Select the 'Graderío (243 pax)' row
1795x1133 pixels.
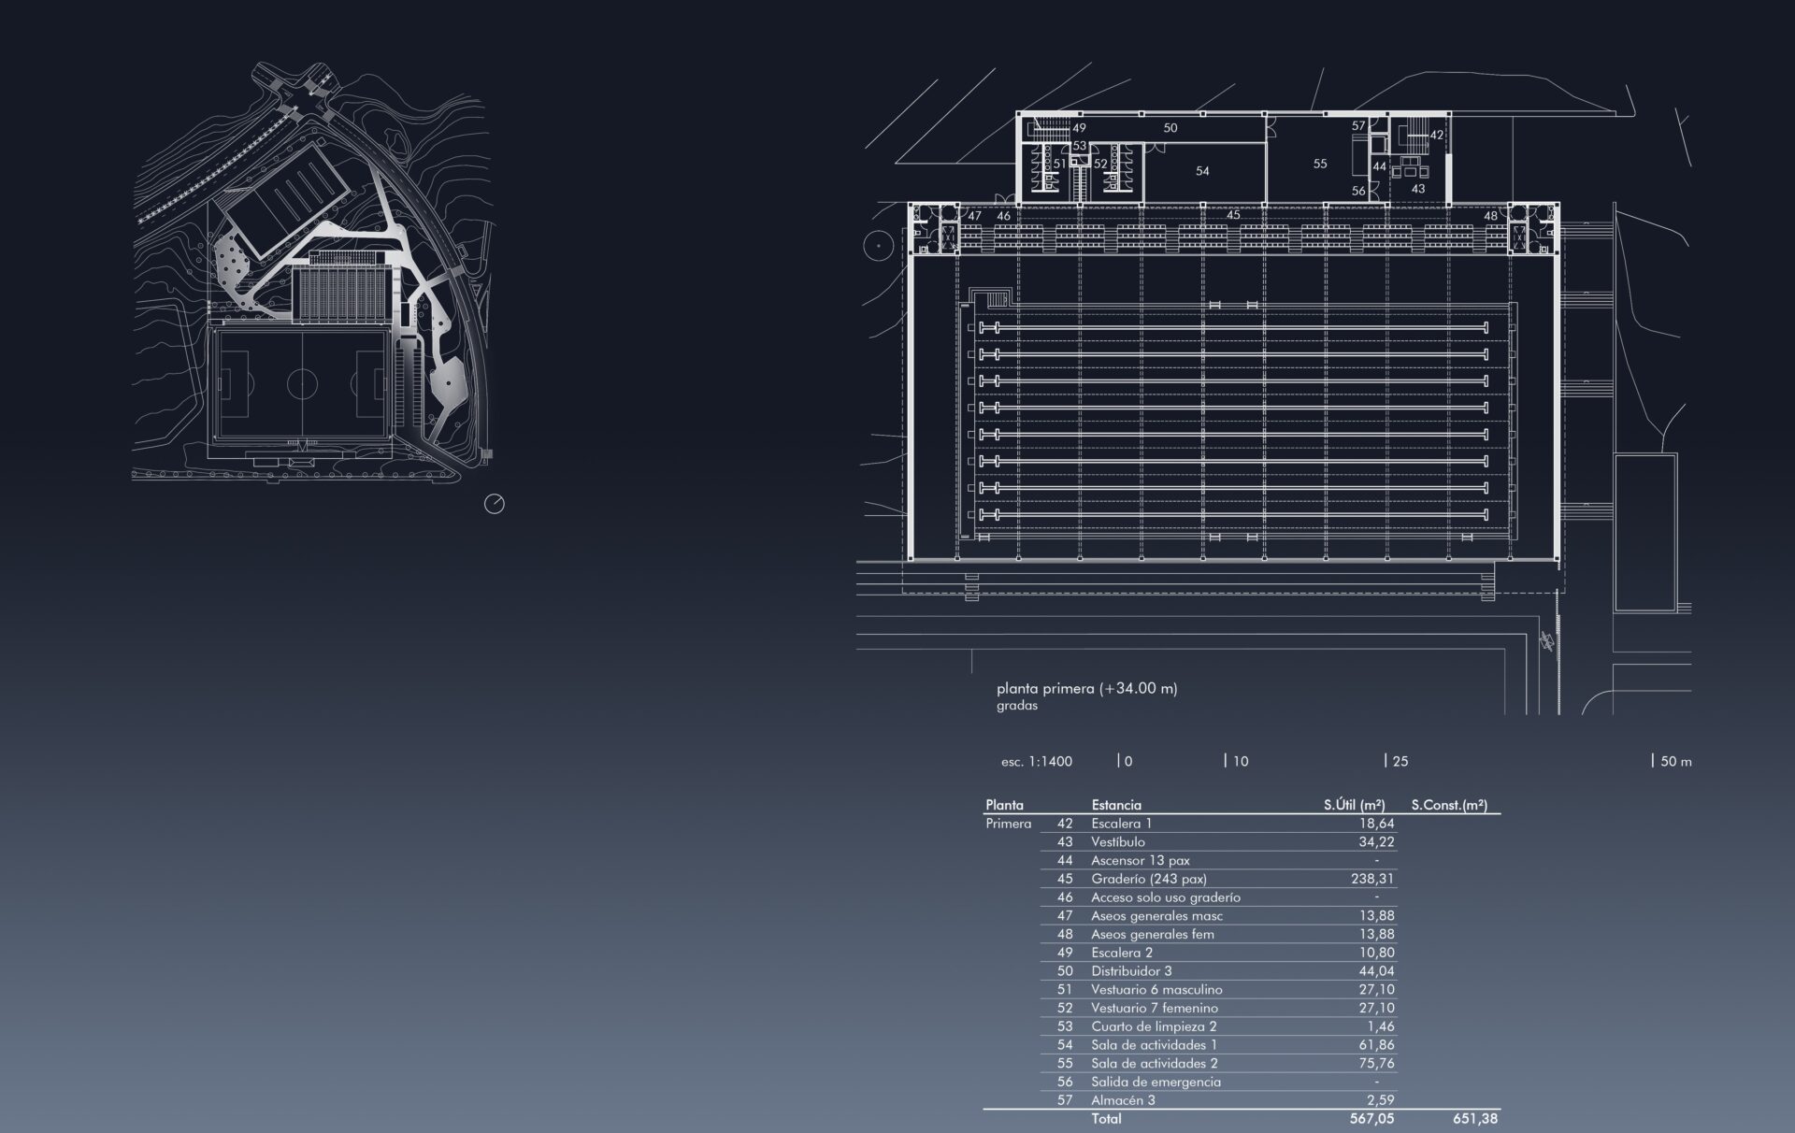(x=1219, y=879)
